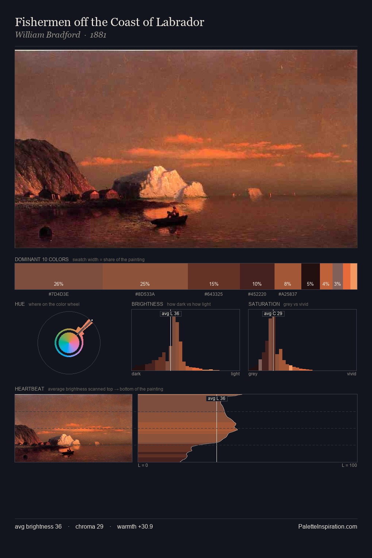Click the heartbeat 'average brightness scanned' caption
372x558 pixels.
(x=106, y=389)
